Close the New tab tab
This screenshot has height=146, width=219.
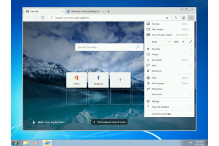coord(62,11)
